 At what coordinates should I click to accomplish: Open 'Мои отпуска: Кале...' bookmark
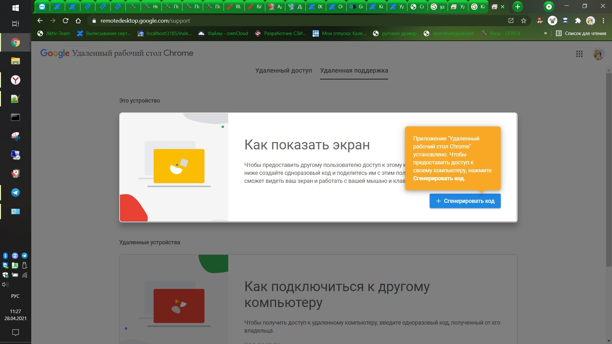pyautogui.click(x=339, y=33)
